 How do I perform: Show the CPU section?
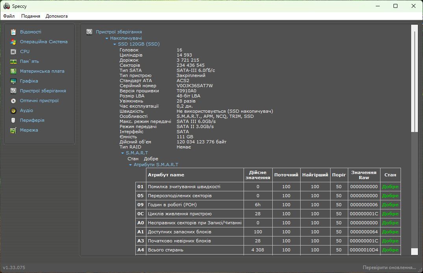[x=25, y=51]
